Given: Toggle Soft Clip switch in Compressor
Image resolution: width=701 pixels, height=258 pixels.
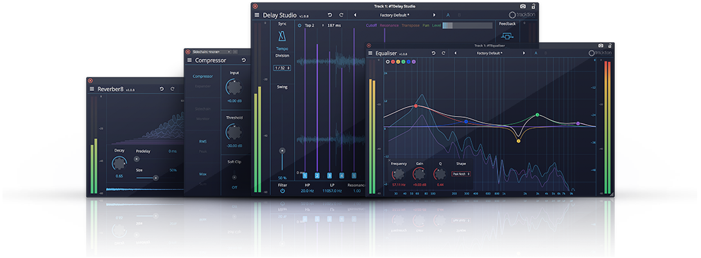Looking at the screenshot, I should point(234,177).
